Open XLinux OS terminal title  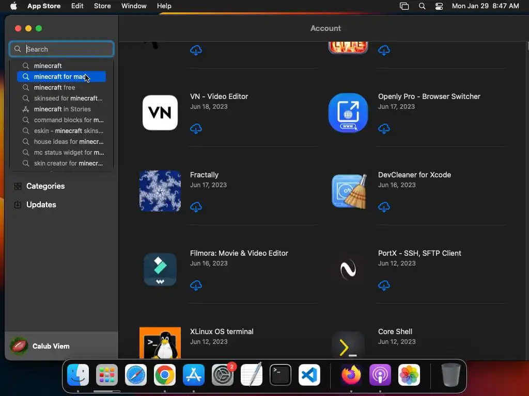(222, 332)
